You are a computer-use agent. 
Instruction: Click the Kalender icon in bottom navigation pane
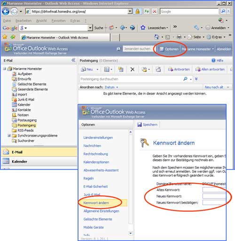tap(6, 161)
